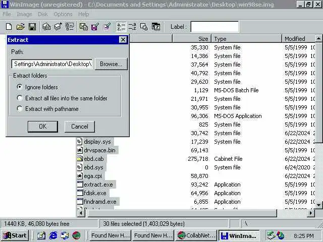Sort the list by the Type column header
The height and width of the screenshot is (242, 323).
[246, 39]
